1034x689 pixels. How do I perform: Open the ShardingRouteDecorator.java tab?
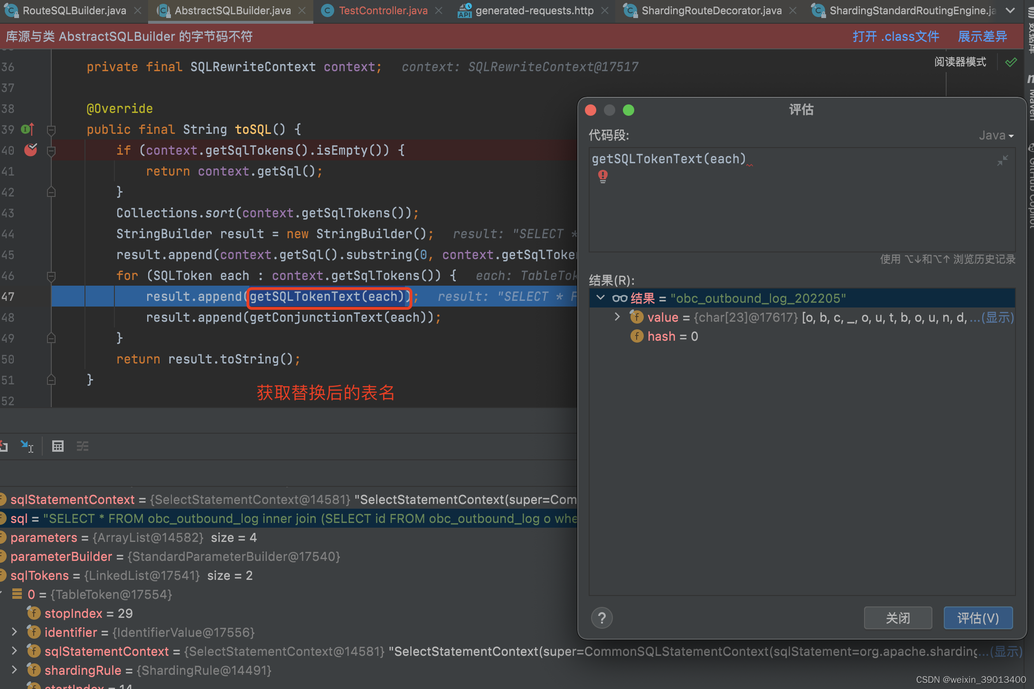[x=711, y=10]
